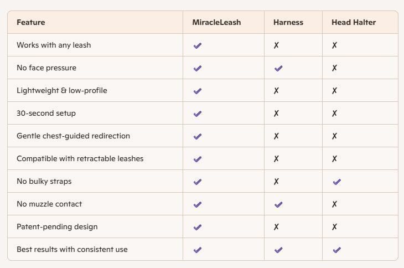Click Harness X mark for Works with any leash
Viewport: 404px width, 268px height.
coord(276,45)
